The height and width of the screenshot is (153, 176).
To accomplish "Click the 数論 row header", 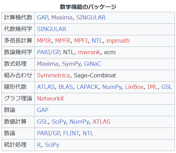I will click(10, 133).
